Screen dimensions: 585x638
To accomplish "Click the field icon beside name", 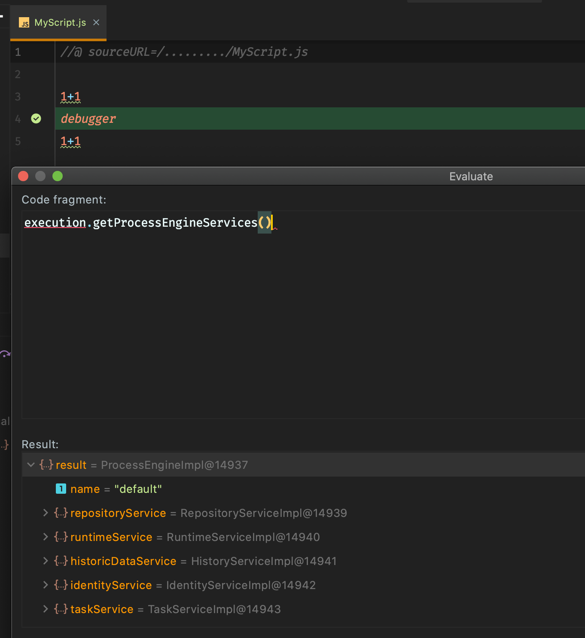I will point(61,489).
